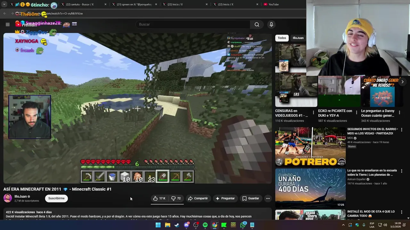Screen dimensions: 410x230
Task: Click the Suscribirme button
Action: coord(56,198)
